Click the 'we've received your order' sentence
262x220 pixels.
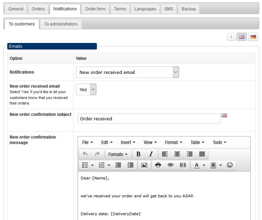click(x=137, y=196)
